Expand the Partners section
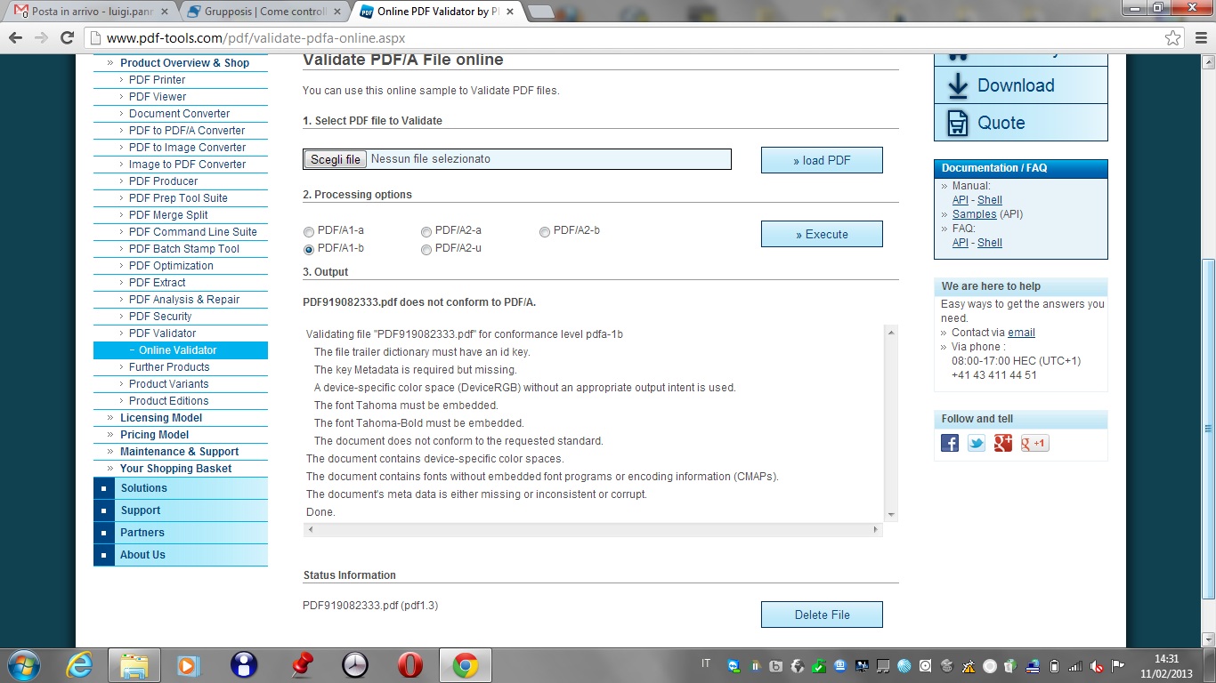 [x=181, y=533]
